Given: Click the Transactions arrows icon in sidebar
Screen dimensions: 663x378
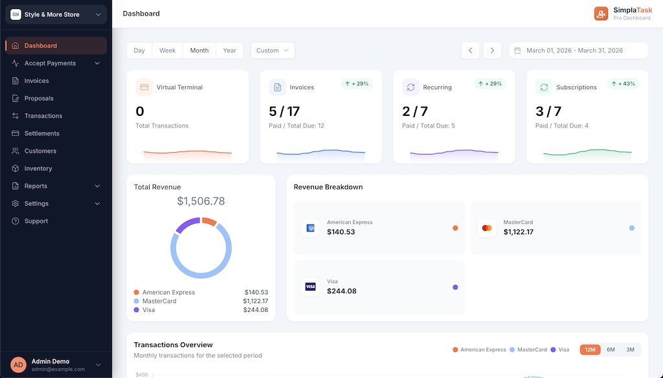Looking at the screenshot, I should click(16, 116).
